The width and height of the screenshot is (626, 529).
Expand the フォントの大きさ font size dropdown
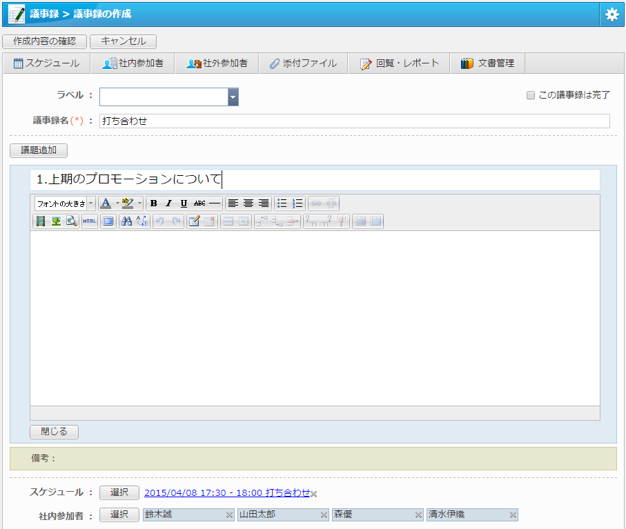click(91, 203)
